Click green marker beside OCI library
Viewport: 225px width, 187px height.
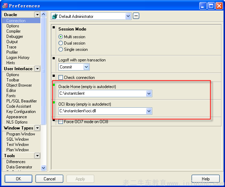pos(54,102)
